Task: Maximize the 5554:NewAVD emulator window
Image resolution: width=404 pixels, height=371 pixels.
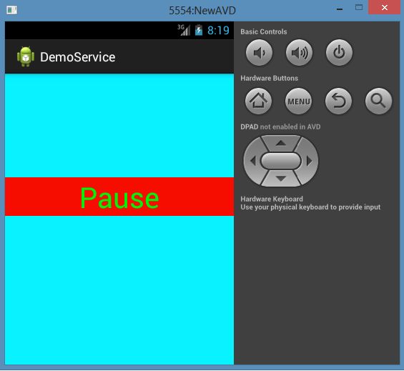Action: pos(359,7)
